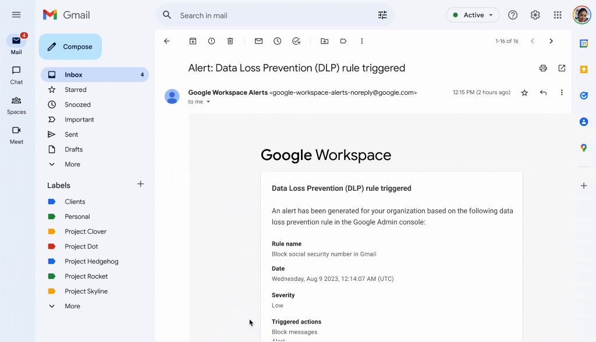596x342 pixels.
Task: Expand the 'to me' recipient details
Action: pyautogui.click(x=208, y=102)
